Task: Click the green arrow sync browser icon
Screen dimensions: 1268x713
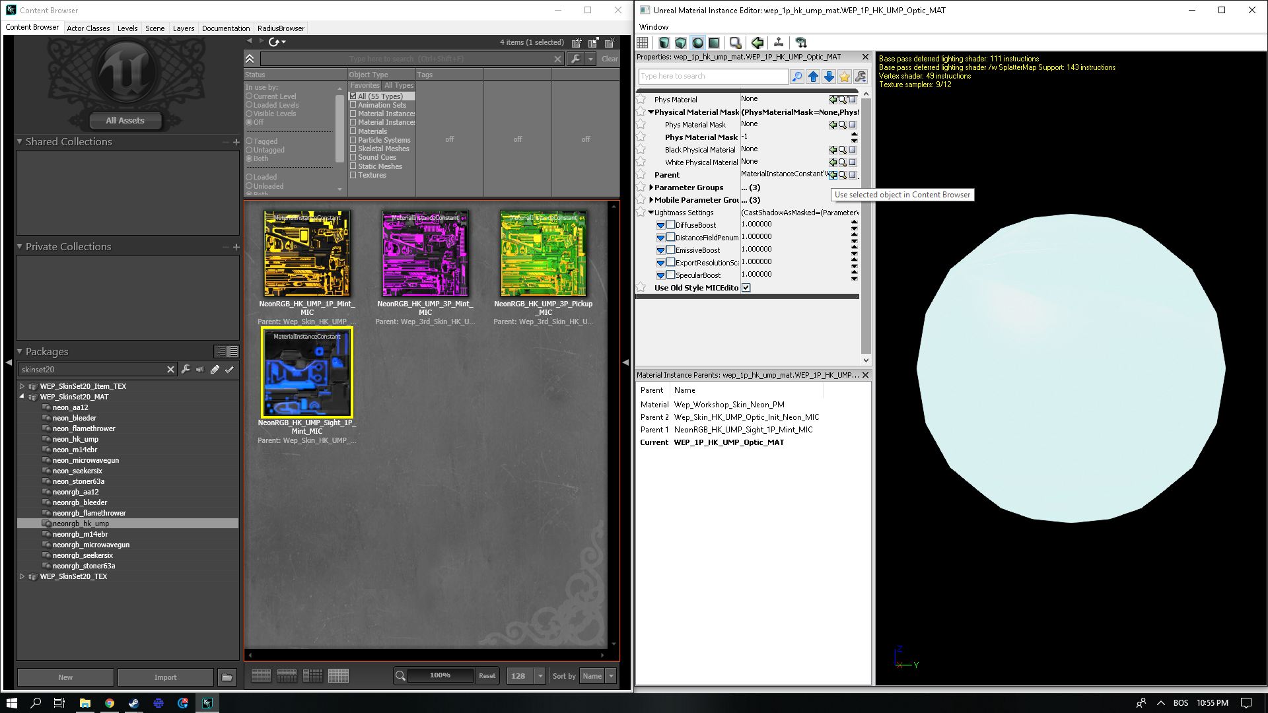Action: pyautogui.click(x=757, y=43)
